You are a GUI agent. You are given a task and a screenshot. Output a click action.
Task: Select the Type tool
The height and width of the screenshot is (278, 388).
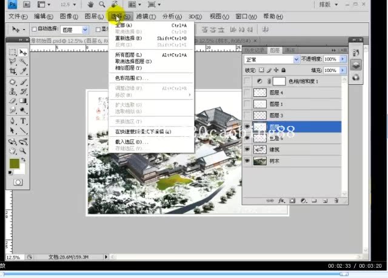(x=23, y=121)
